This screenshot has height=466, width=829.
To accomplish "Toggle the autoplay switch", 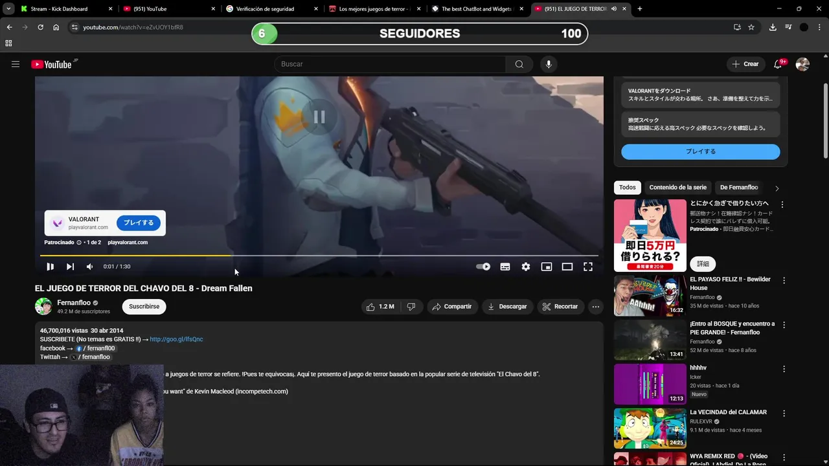I will tap(483, 267).
